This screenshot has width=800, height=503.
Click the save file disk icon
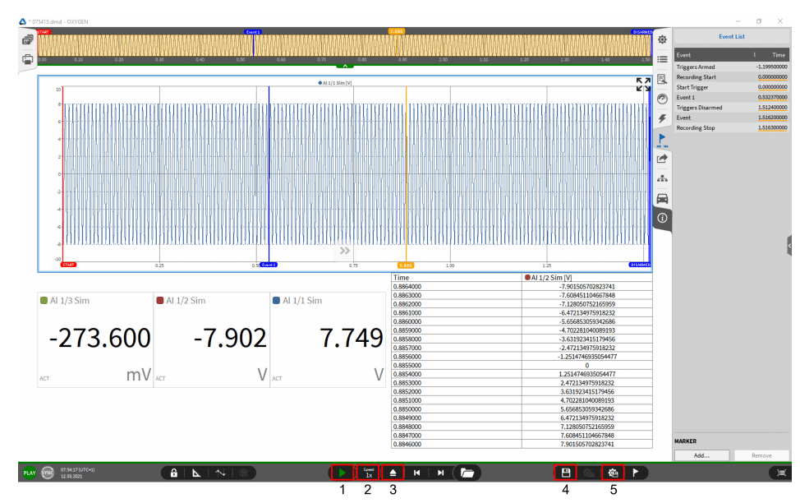click(x=565, y=473)
